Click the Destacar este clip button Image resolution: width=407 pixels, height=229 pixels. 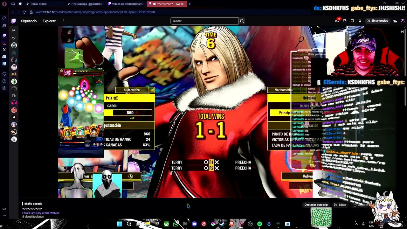tap(316, 205)
